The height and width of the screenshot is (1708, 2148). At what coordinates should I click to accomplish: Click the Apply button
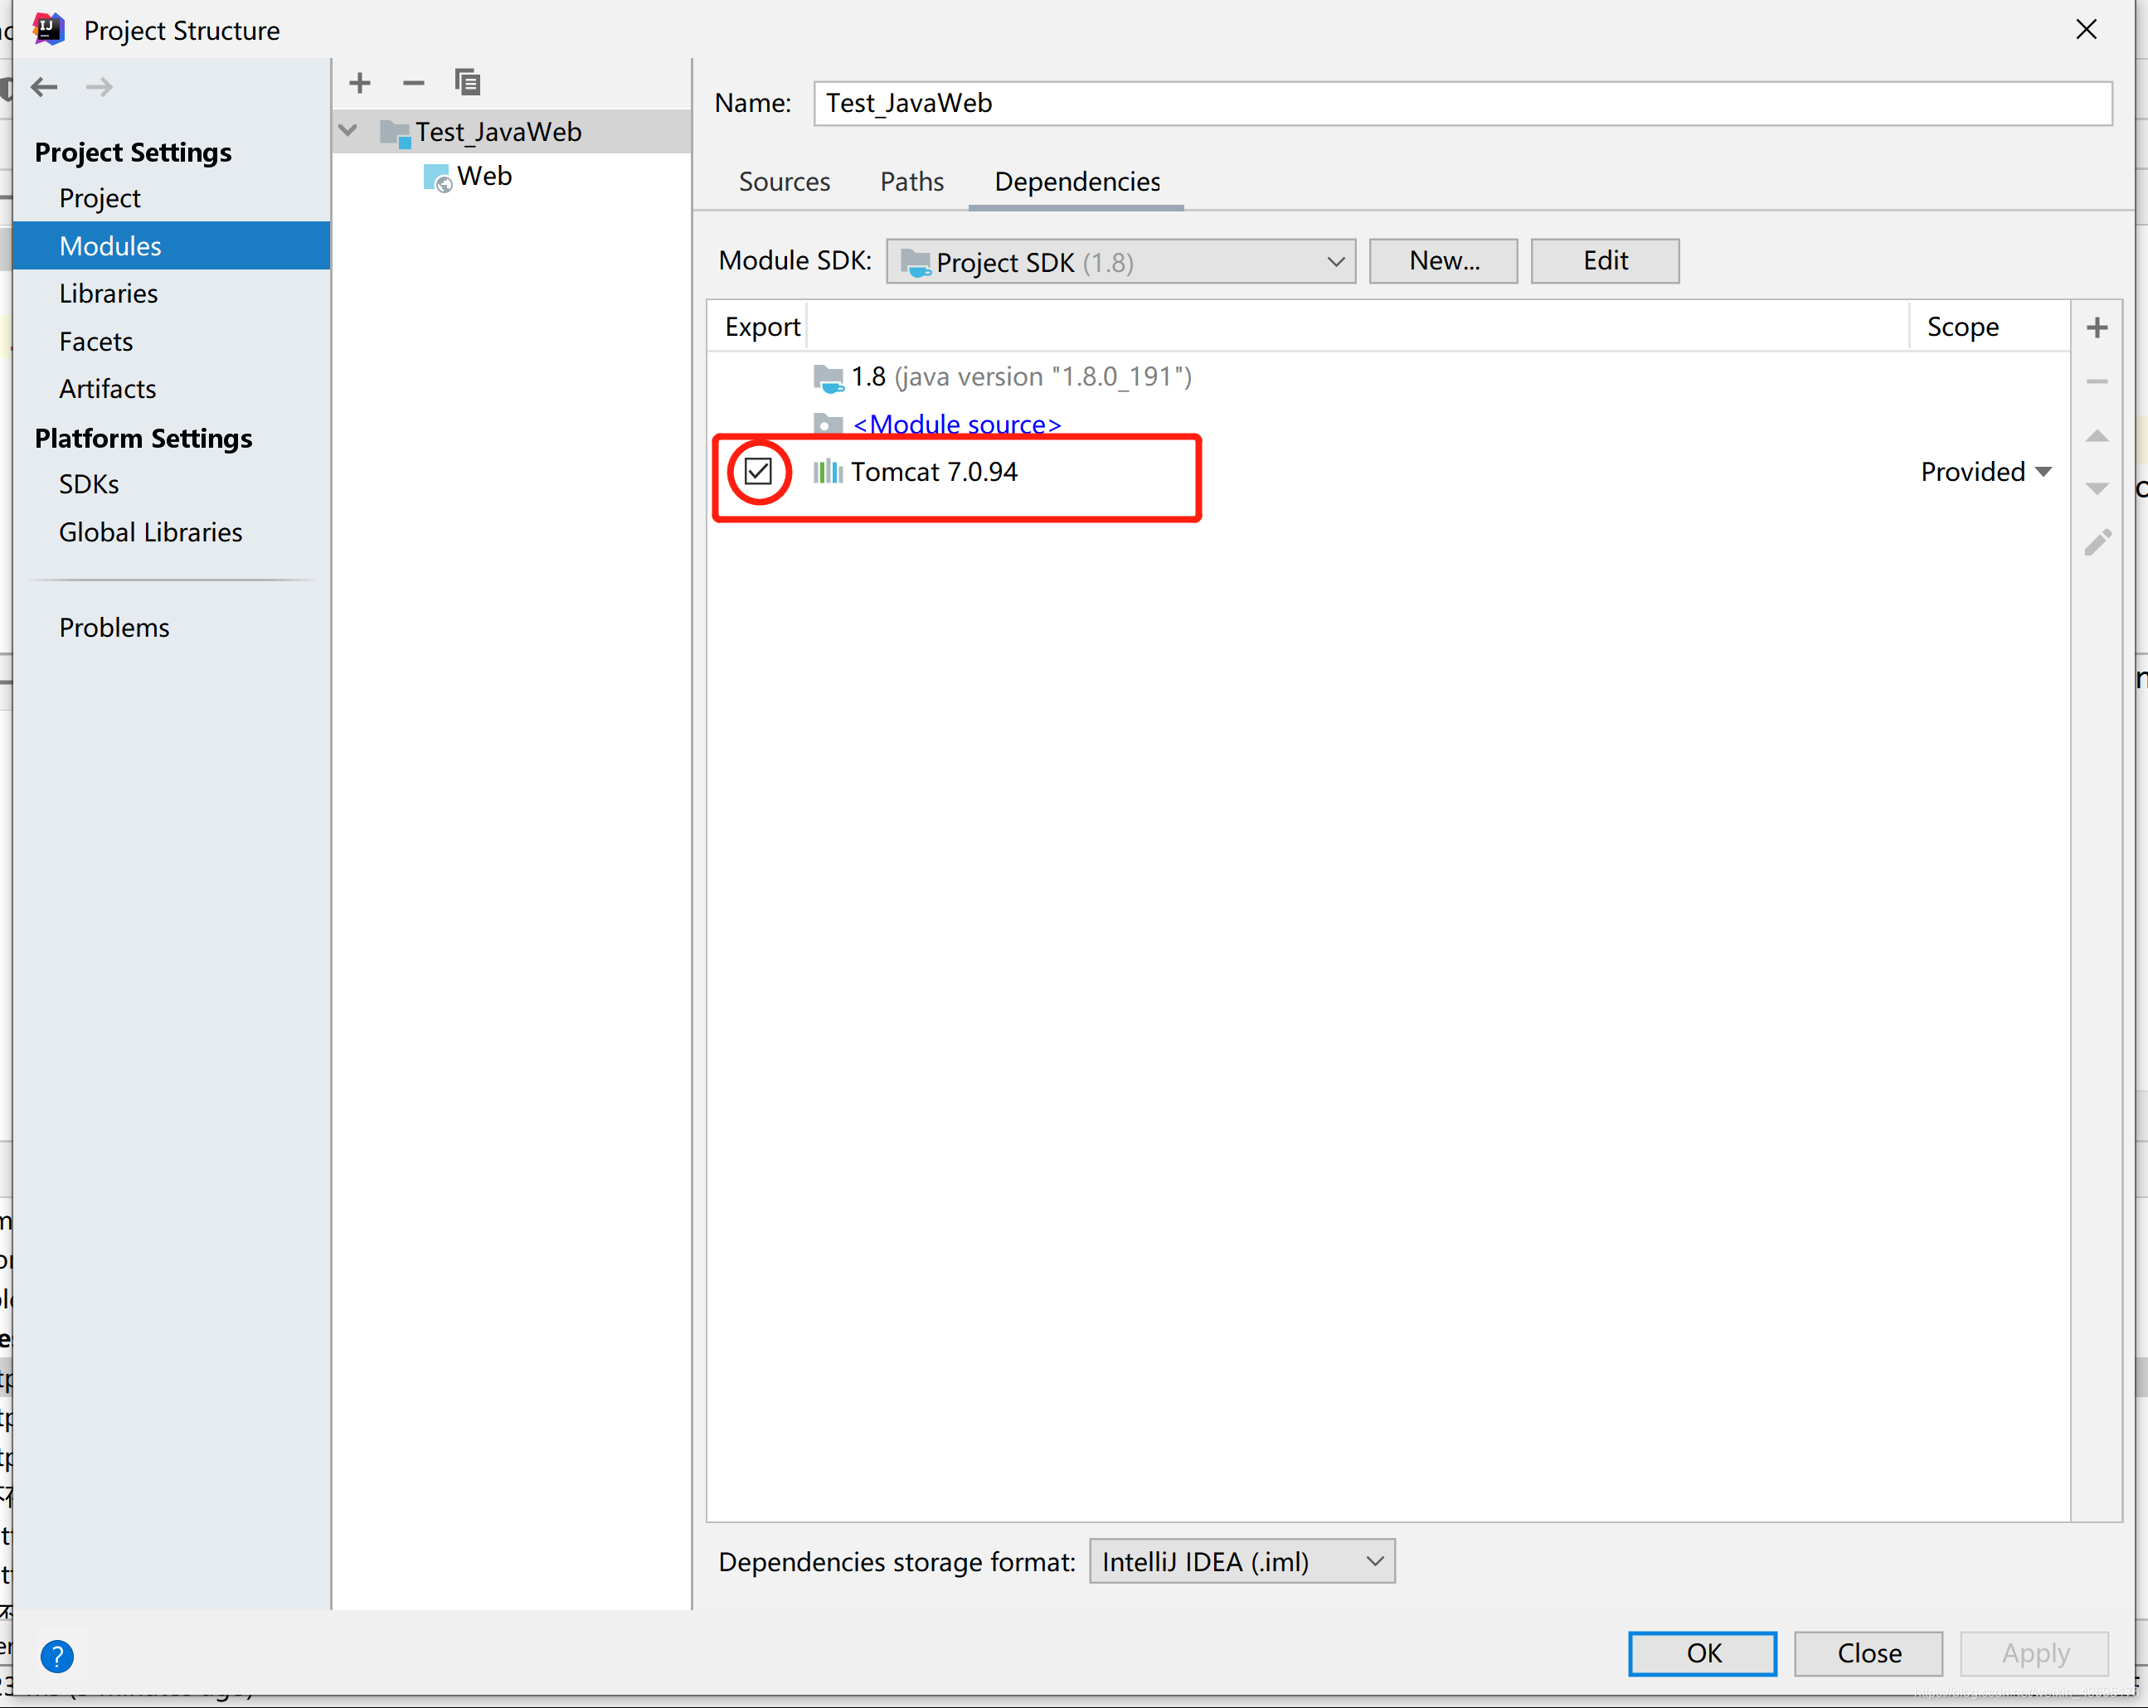click(x=2034, y=1654)
